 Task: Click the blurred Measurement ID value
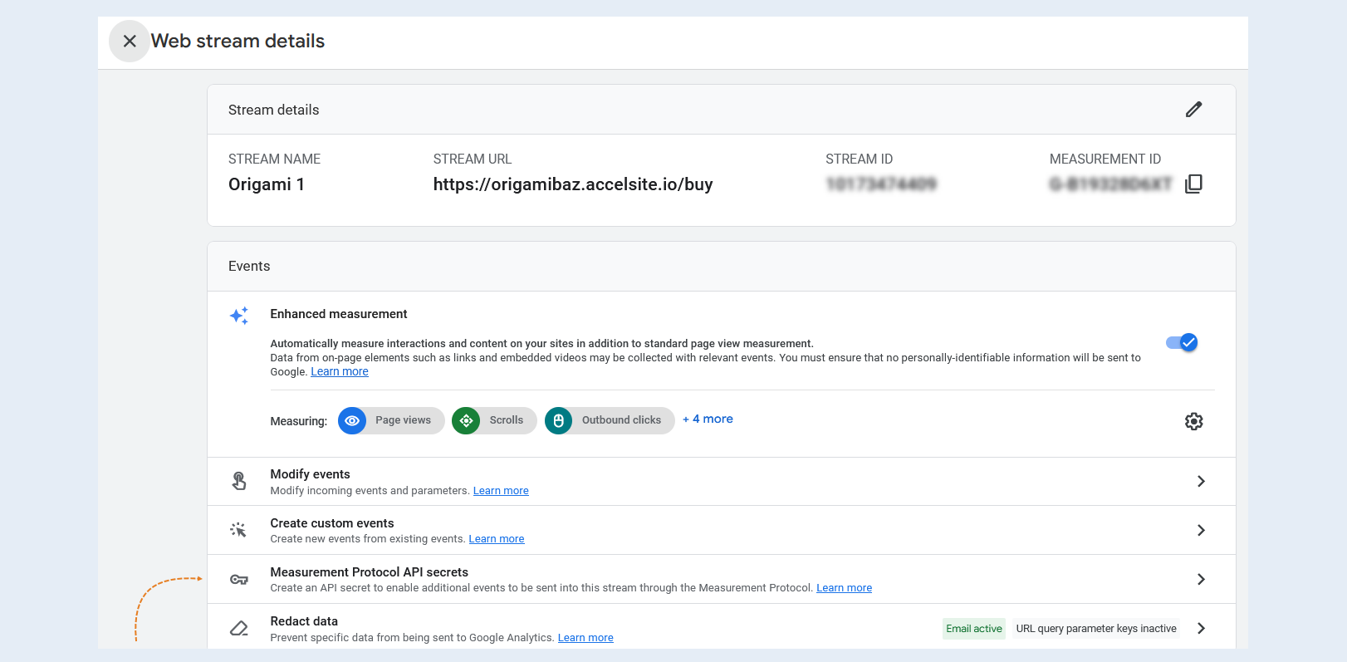click(x=1110, y=184)
